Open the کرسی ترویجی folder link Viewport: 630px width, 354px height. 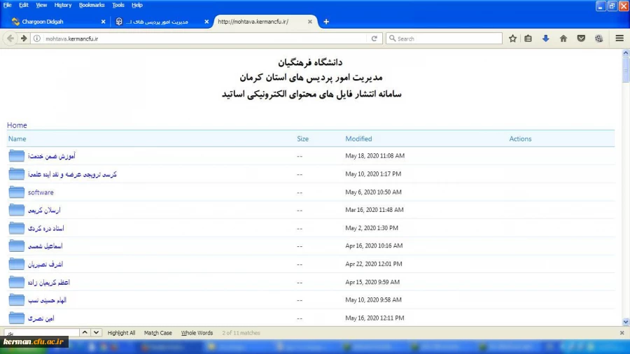tap(72, 174)
